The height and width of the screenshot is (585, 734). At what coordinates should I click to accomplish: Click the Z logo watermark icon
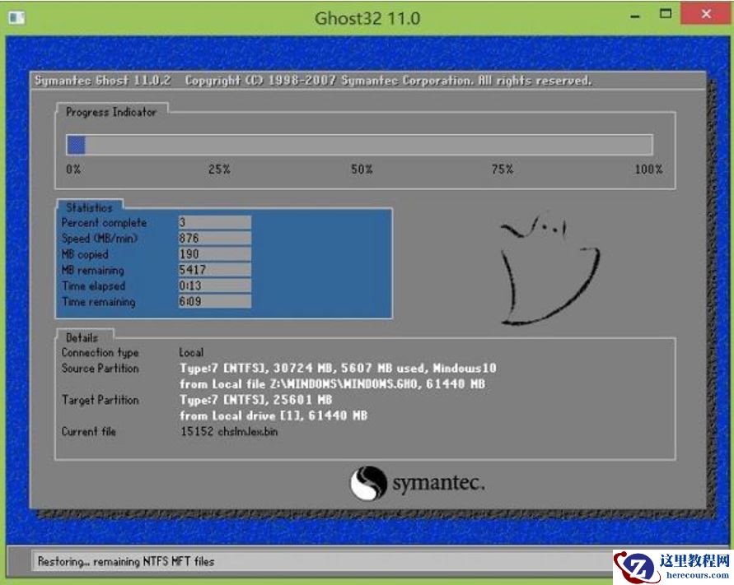[x=633, y=567]
